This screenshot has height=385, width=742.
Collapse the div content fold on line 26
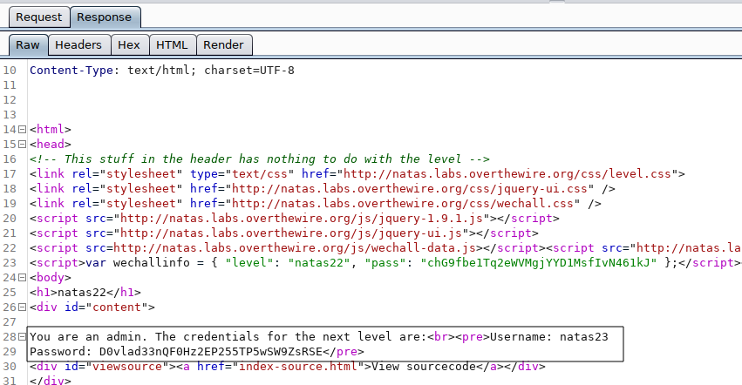23,307
